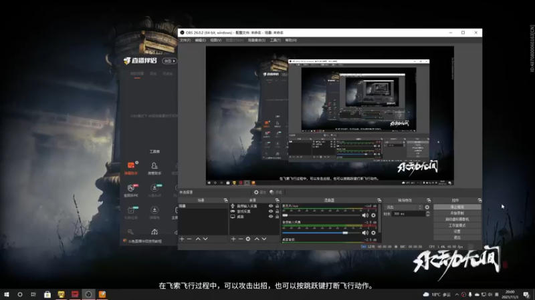Image resolution: width=535 pixels, height=300 pixels.
Task: Pop out the 场景 dock panel
Action: [x=225, y=201]
